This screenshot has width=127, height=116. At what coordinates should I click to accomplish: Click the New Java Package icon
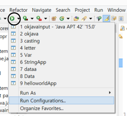54,18
